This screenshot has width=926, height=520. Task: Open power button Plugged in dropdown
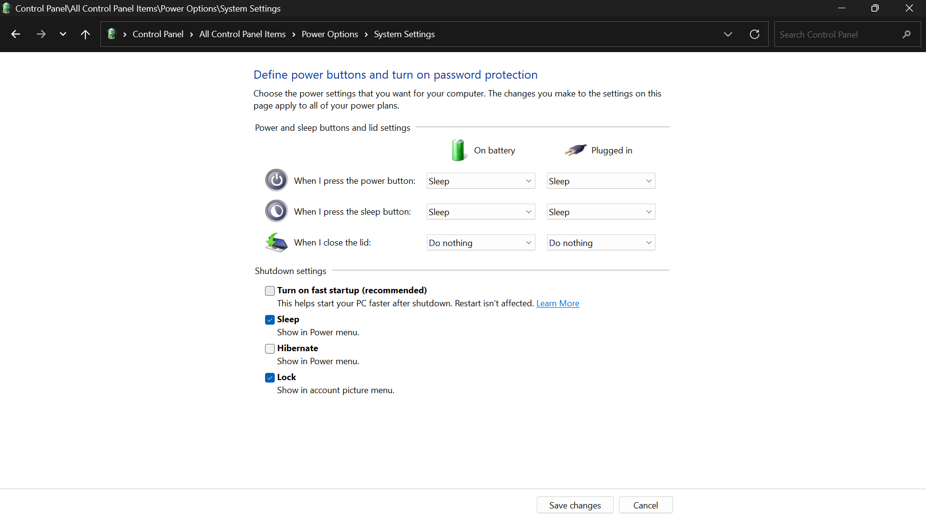coord(601,181)
